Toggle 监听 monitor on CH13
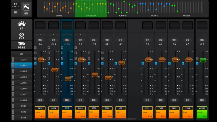 tap(40, 40)
